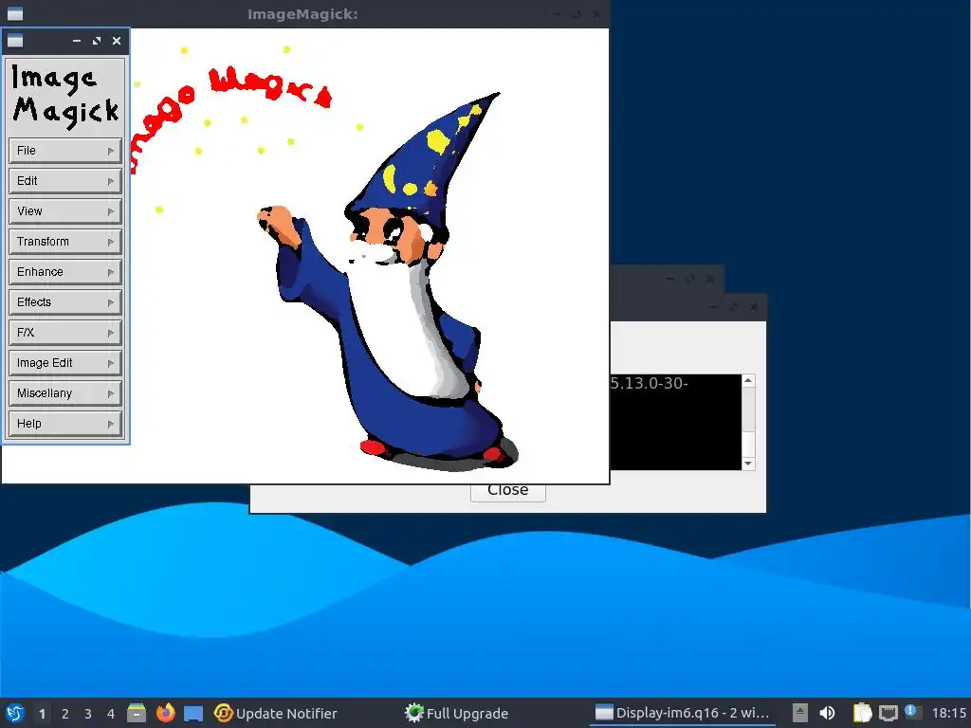Click the Image Magick logo in command panel
This screenshot has width=971, height=728.
65,96
